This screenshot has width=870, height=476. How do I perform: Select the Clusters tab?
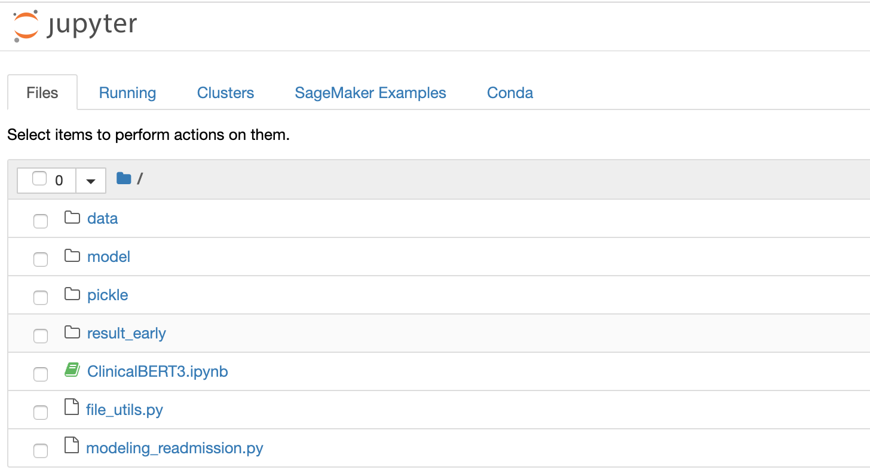(x=226, y=93)
